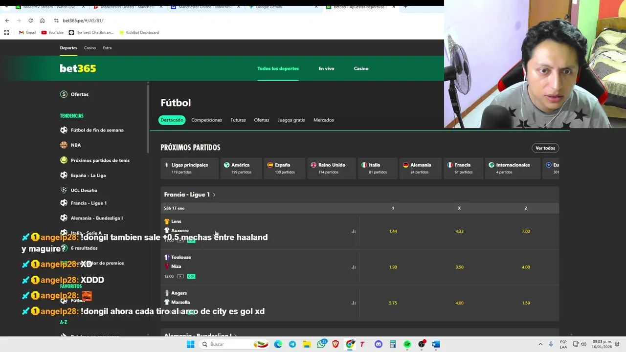Screen dimensions: 626x352
Task: Open UCL Desafío in sidebar
Action: click(x=79, y=190)
